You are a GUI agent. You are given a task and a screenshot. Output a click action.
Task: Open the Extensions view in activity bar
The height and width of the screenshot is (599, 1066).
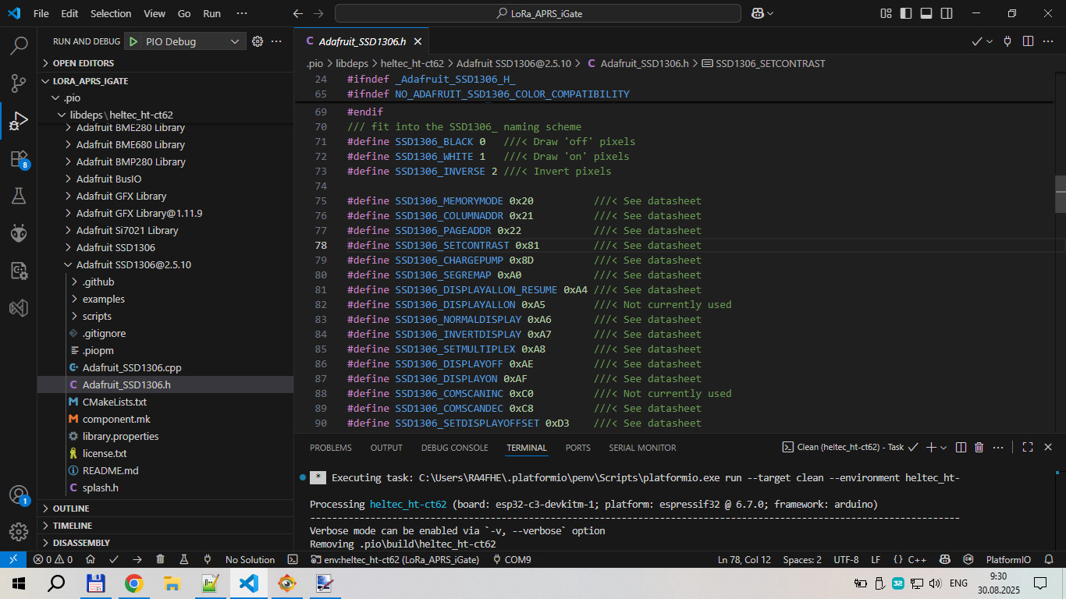(19, 160)
